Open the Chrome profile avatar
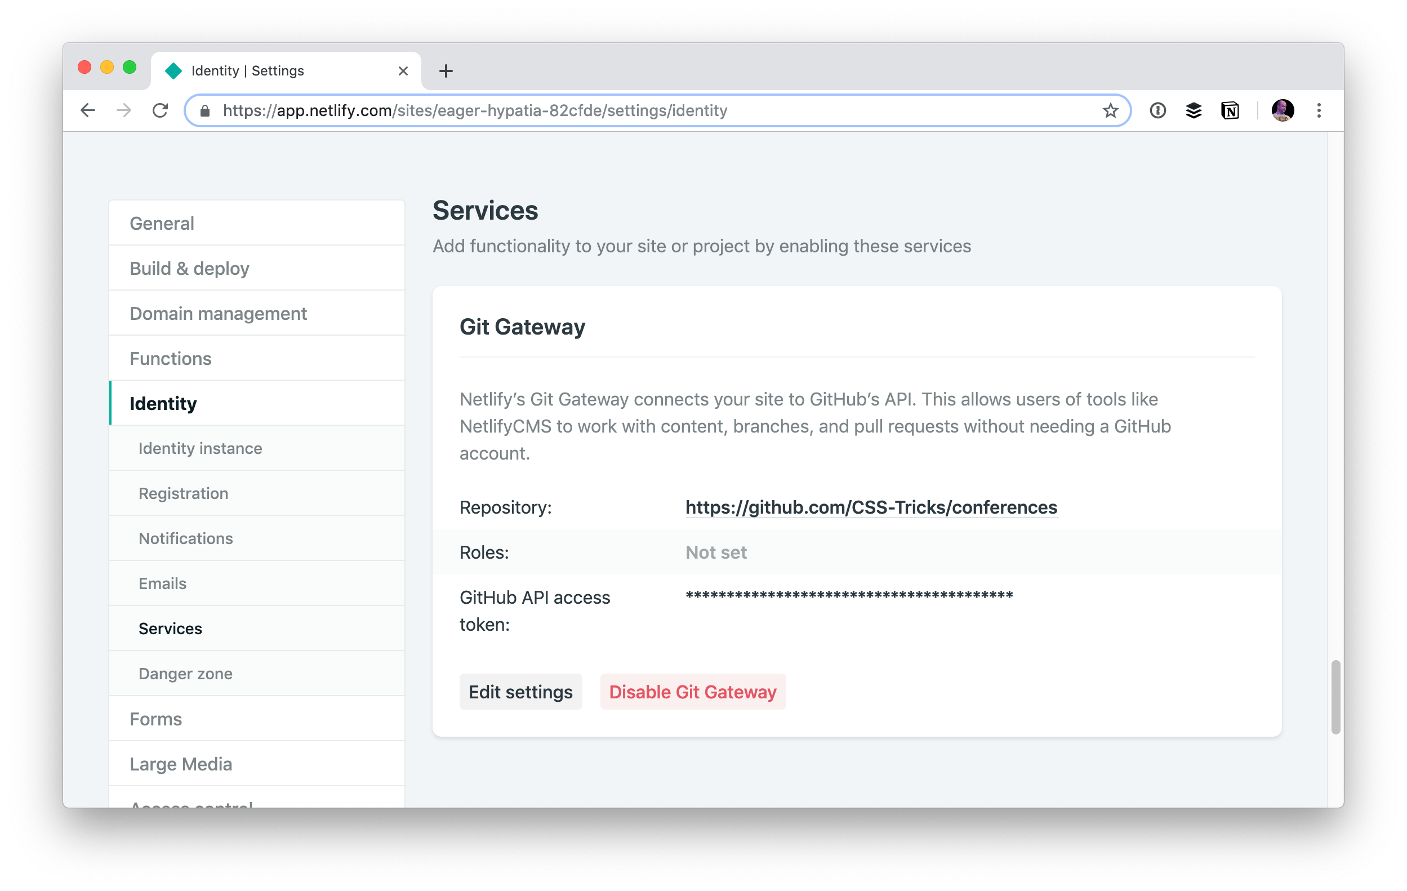 [1283, 110]
